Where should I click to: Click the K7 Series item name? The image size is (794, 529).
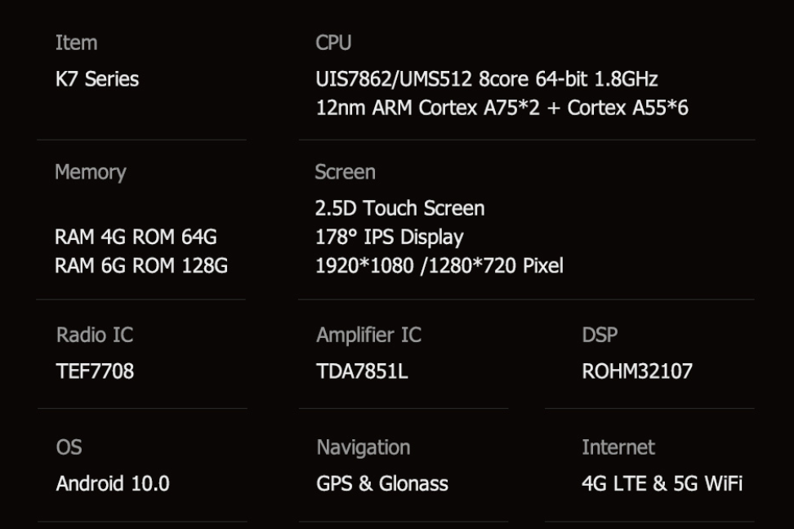click(96, 79)
